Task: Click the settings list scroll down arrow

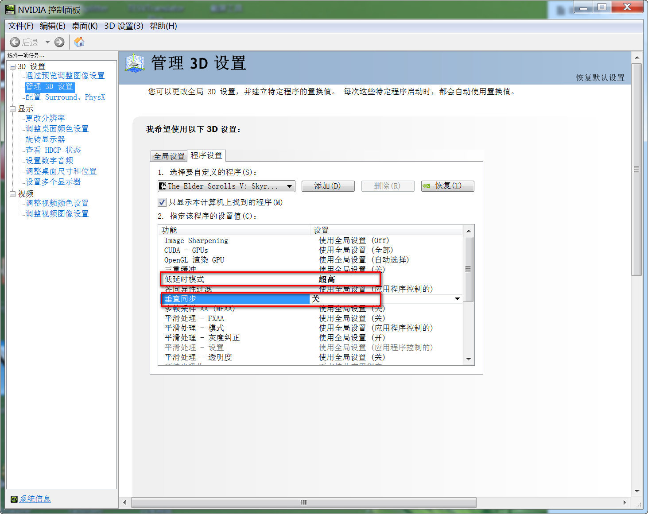Action: pyautogui.click(x=468, y=359)
